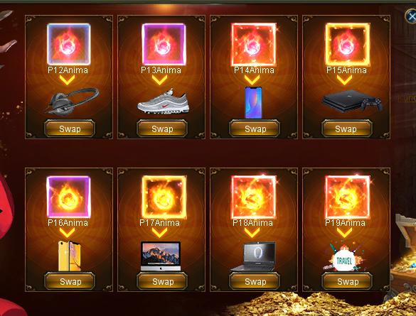Select the P19Anima fire icon

pyautogui.click(x=348, y=197)
